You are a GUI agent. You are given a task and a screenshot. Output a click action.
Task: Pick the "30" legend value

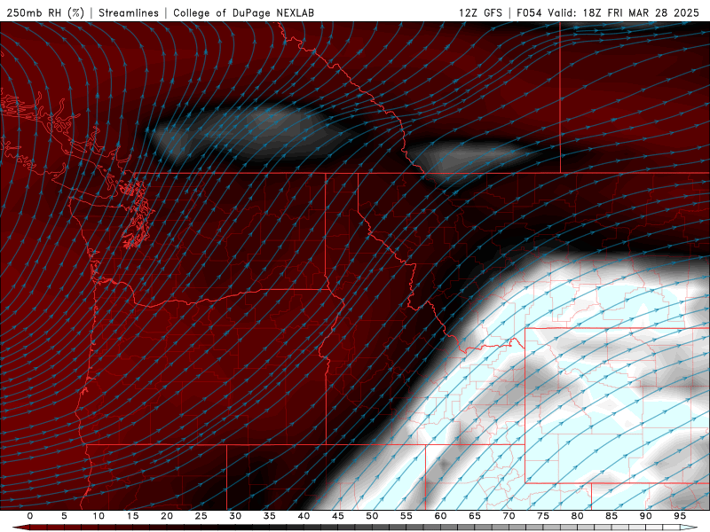point(235,516)
